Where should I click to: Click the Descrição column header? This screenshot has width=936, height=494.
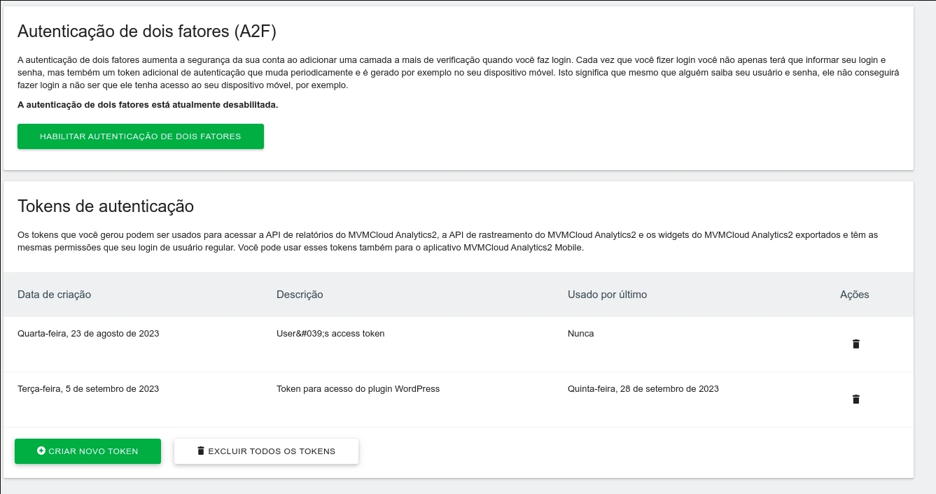tap(300, 295)
